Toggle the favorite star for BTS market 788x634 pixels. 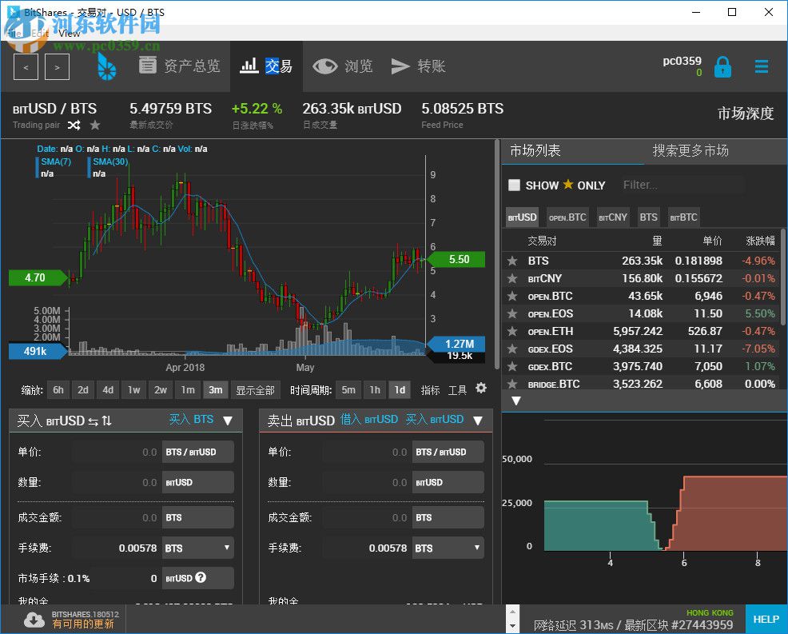[512, 261]
